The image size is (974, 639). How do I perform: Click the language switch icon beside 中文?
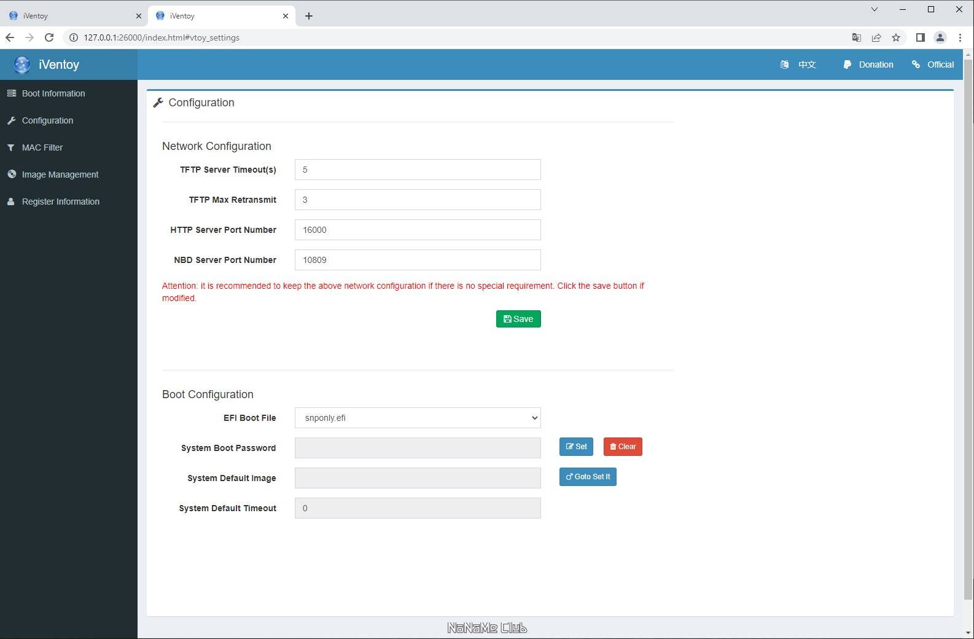pos(784,65)
